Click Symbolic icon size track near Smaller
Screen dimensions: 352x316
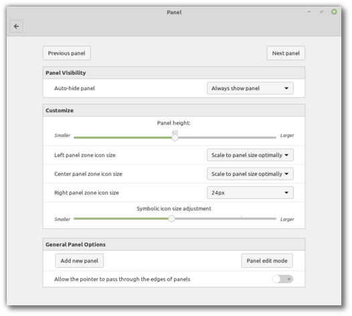coord(82,218)
